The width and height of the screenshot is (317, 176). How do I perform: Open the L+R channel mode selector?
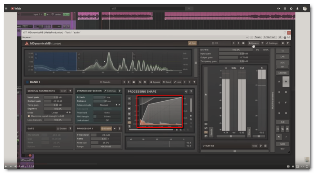coord(282,57)
